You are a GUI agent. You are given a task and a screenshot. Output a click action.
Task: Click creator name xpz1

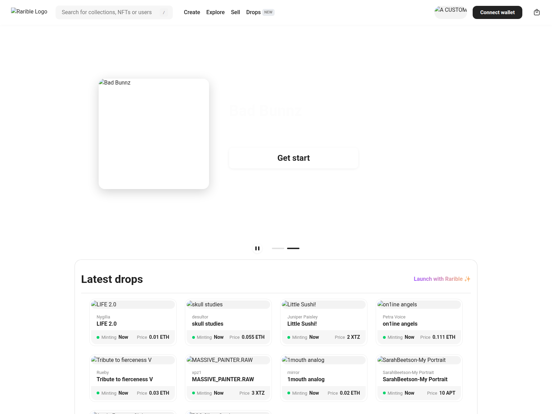pyautogui.click(x=197, y=373)
